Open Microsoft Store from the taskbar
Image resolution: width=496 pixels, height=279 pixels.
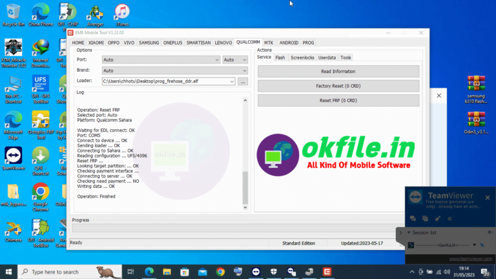[185, 272]
